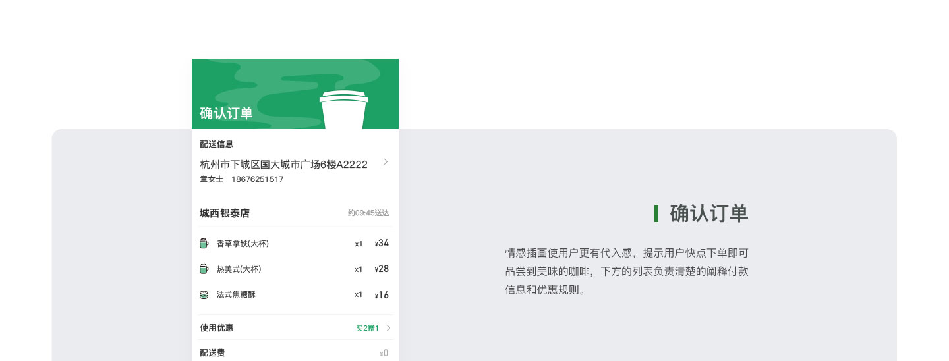Click the phone number 18676251517
The image size is (949, 361).
[x=257, y=179]
